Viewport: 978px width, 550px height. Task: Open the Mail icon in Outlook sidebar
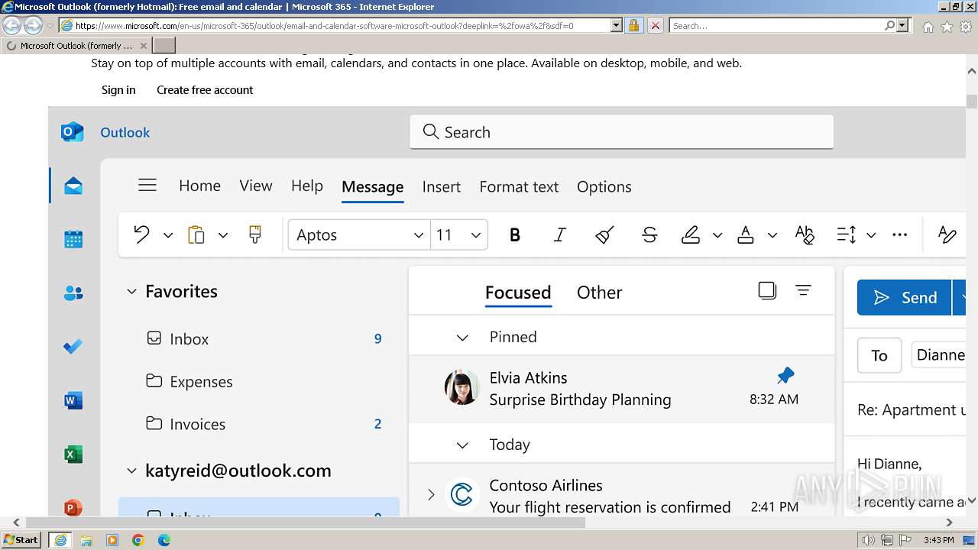pyautogui.click(x=73, y=186)
